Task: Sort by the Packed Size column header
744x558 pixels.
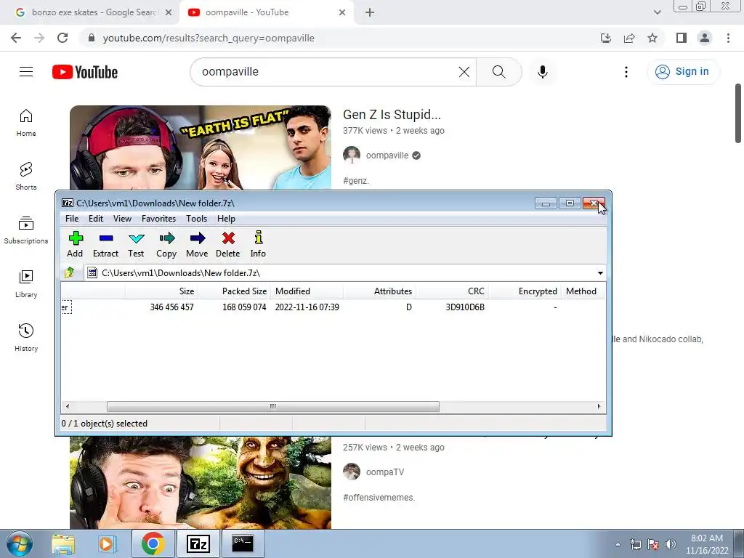Action: coord(235,291)
